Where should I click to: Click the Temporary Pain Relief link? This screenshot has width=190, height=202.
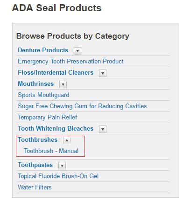pos(48,118)
